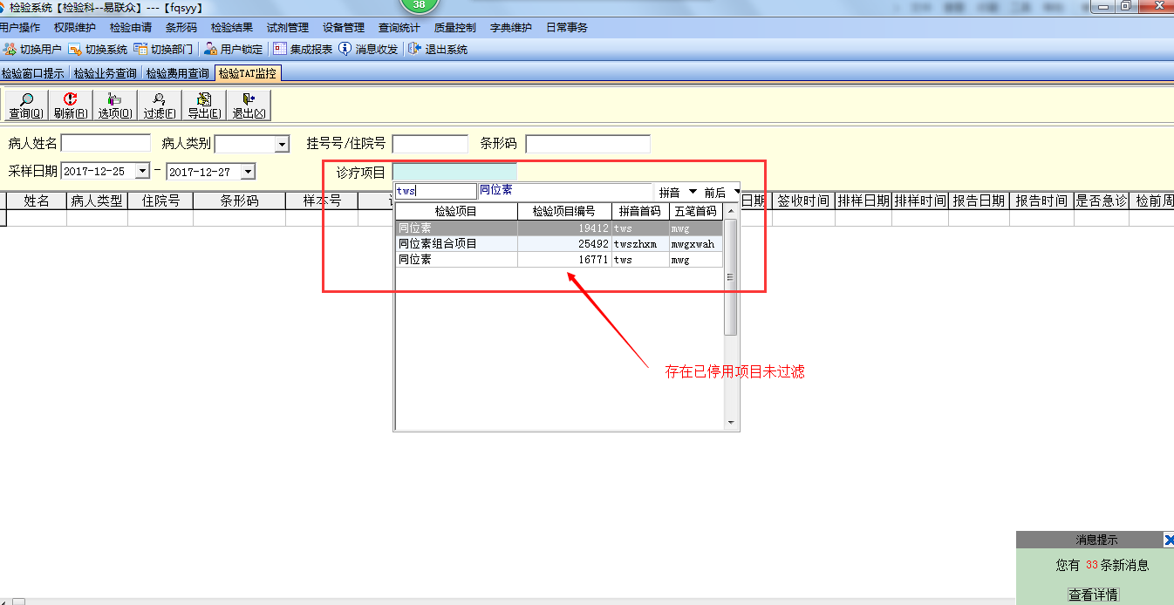
Task: Select row 同位素组合项目 code 25492
Action: pos(559,244)
